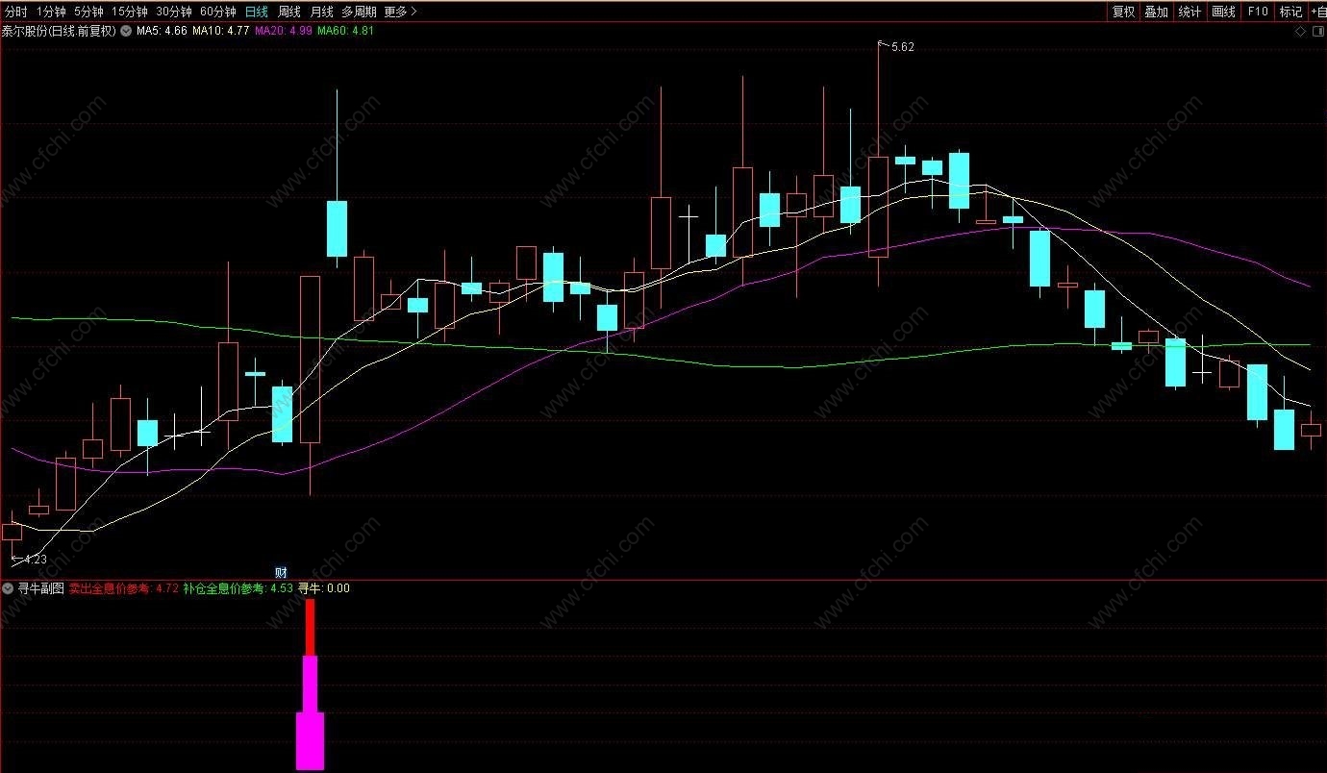Switch to 周线 weekly chart

(289, 12)
